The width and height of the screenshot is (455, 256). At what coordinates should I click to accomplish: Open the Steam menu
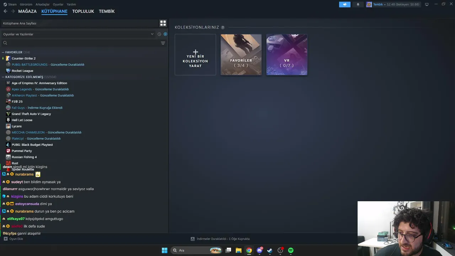(10, 4)
